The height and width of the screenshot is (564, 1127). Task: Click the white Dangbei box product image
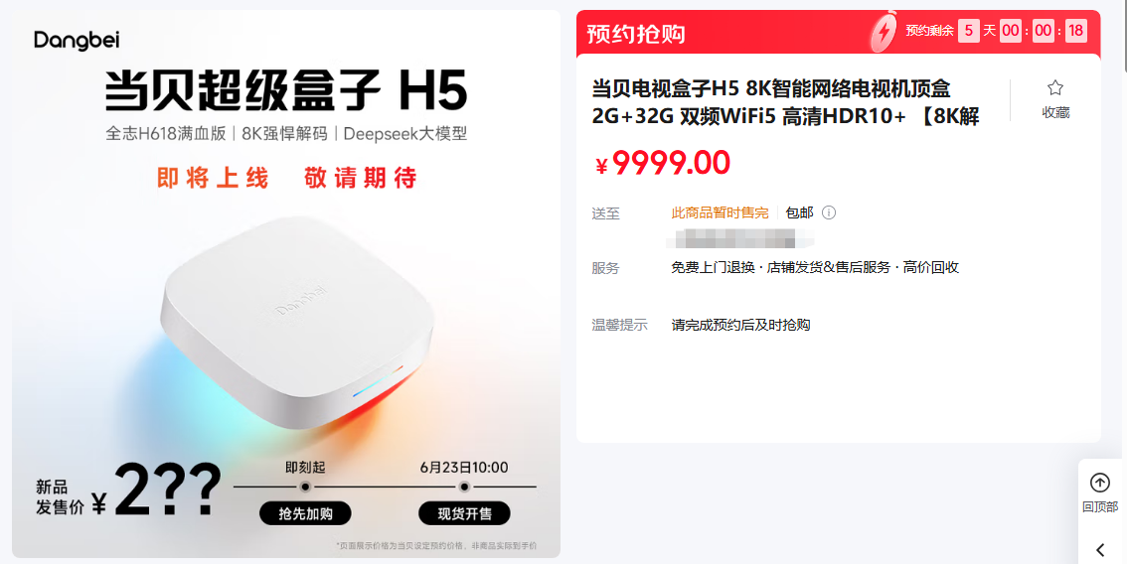click(x=297, y=322)
